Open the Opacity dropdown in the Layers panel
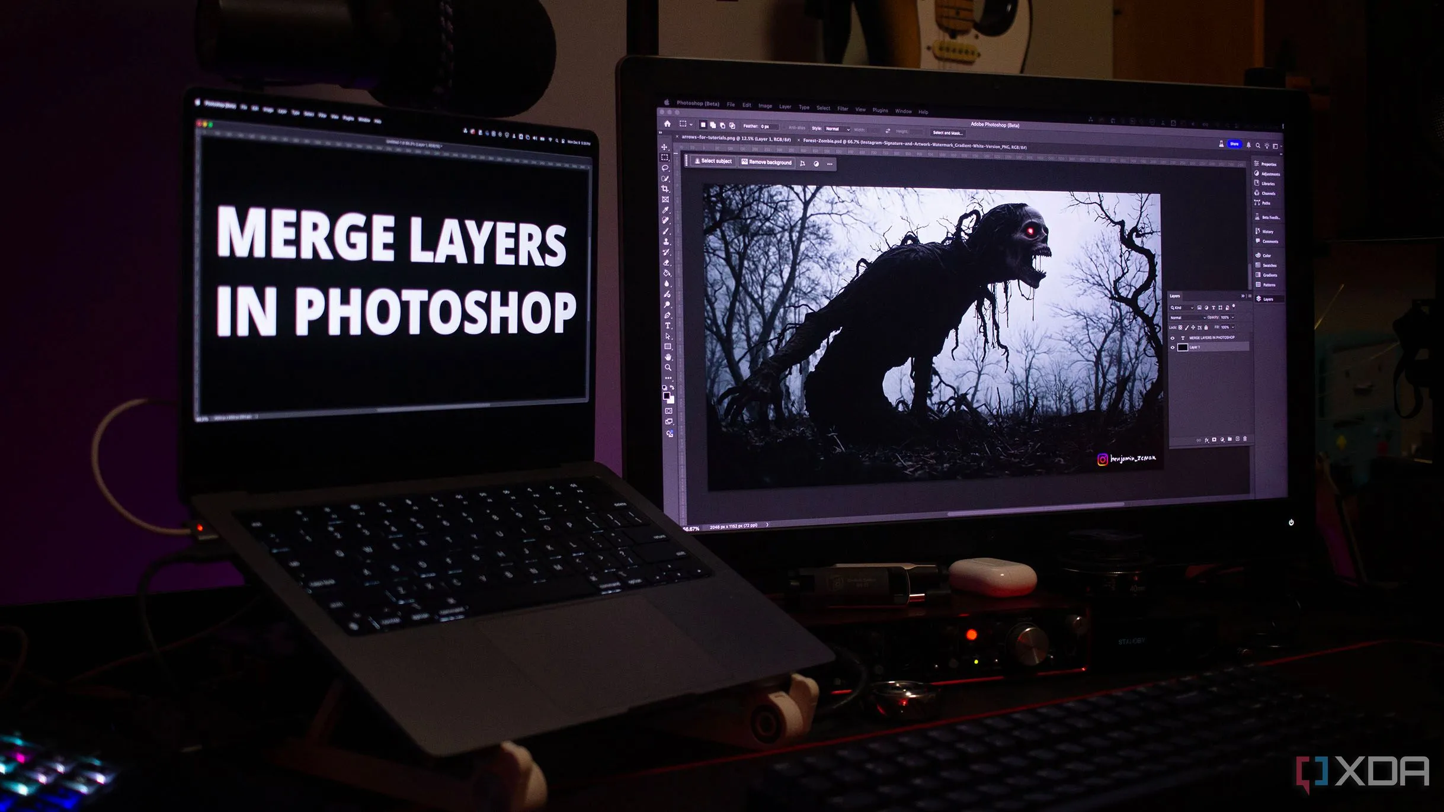Viewport: 1444px width, 812px height. pos(1232,318)
